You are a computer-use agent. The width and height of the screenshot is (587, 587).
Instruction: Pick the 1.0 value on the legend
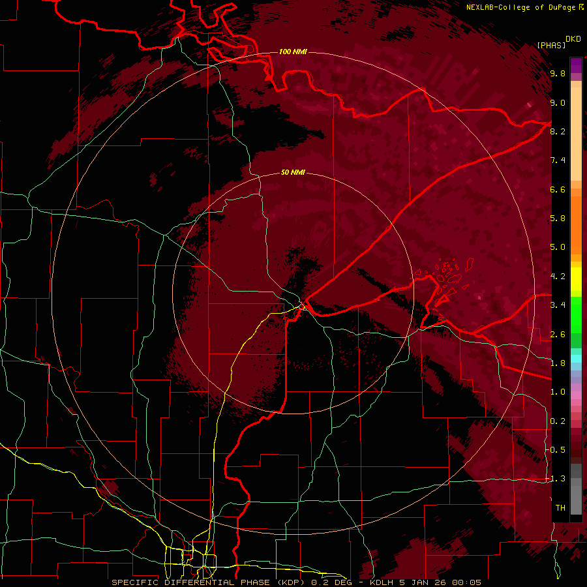[558, 392]
